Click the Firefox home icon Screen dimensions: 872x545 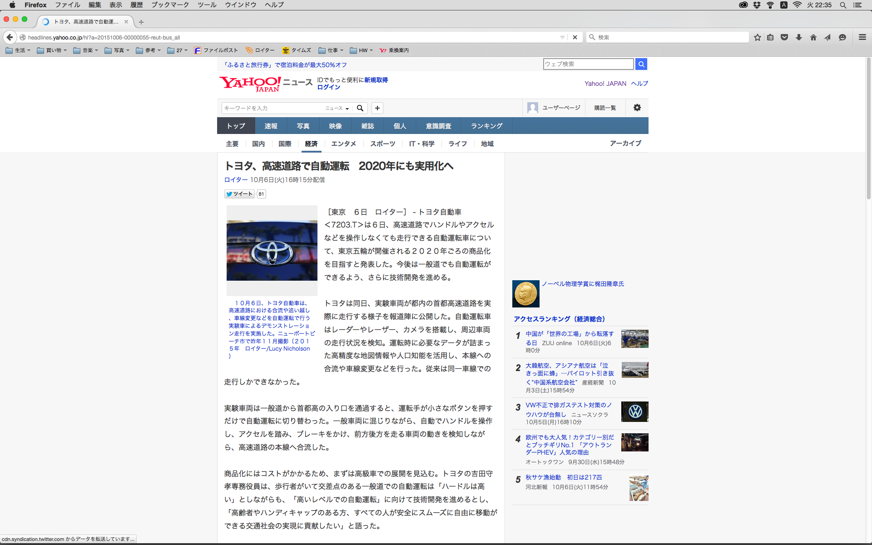(813, 37)
